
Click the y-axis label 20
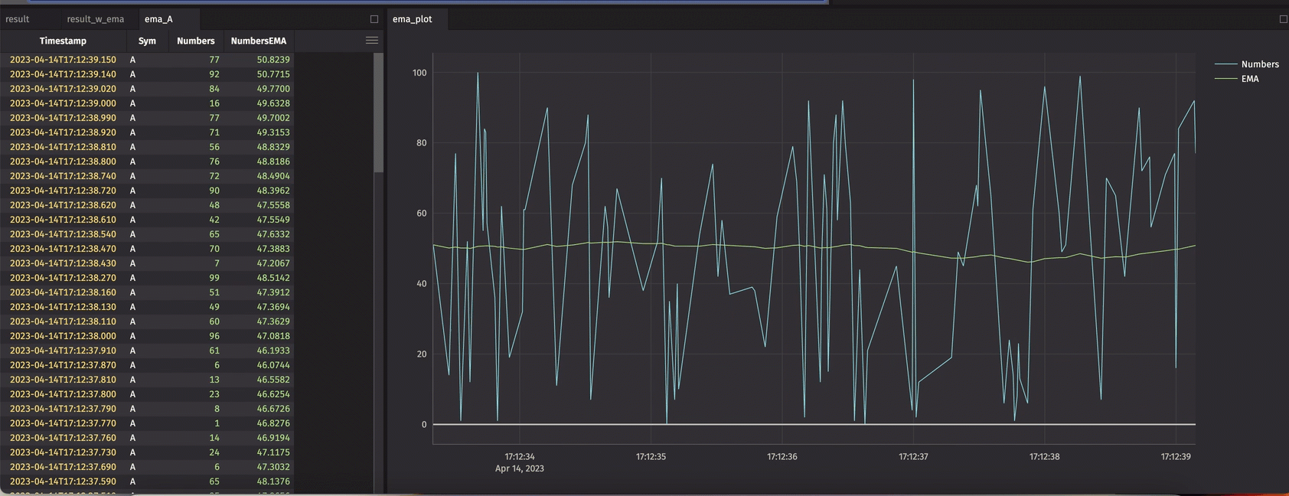pyautogui.click(x=422, y=354)
